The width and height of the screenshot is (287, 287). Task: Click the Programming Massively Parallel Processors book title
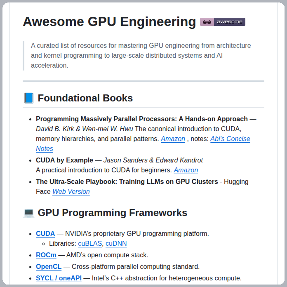coord(142,119)
